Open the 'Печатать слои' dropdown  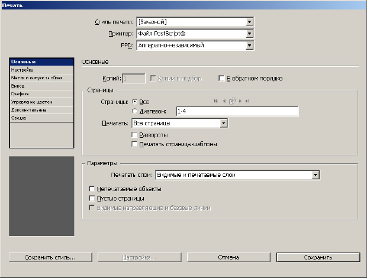pyautogui.click(x=316, y=174)
